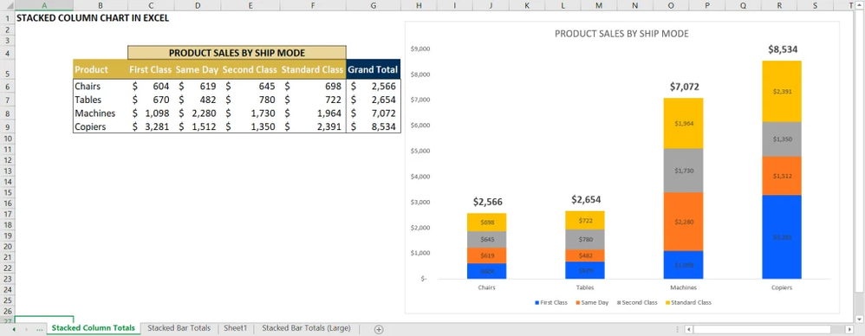The height and width of the screenshot is (336, 865).
Task: Click next sheet navigation arrow
Action: tap(26, 329)
